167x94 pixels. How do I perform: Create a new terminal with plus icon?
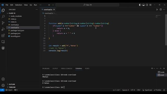click(152, 68)
